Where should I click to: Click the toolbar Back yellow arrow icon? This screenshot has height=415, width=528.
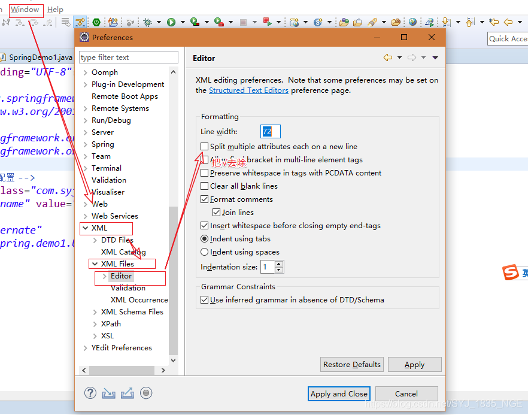pos(508,22)
